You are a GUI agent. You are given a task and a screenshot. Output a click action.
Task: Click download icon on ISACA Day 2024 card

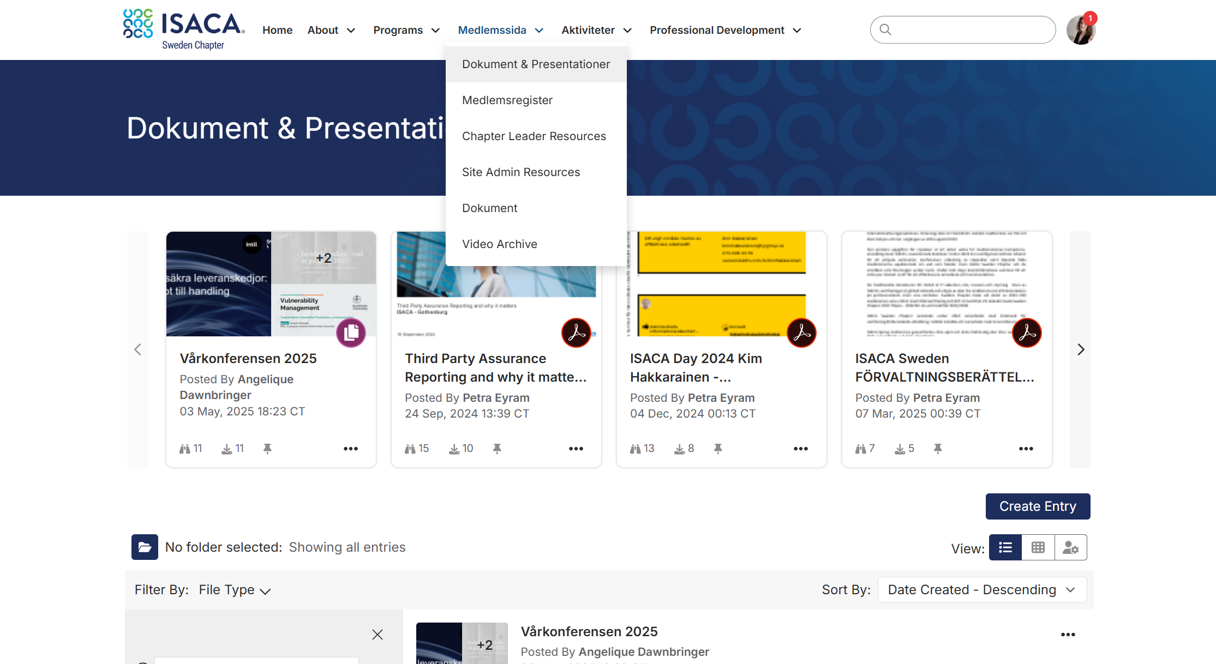point(679,449)
